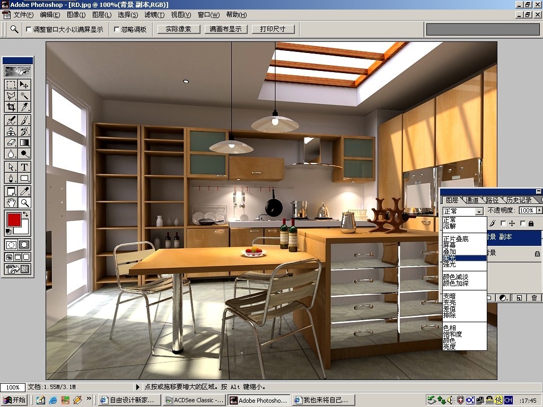Click the 打印尺寸 button
Screen dimensions: 543x407
(x=273, y=29)
